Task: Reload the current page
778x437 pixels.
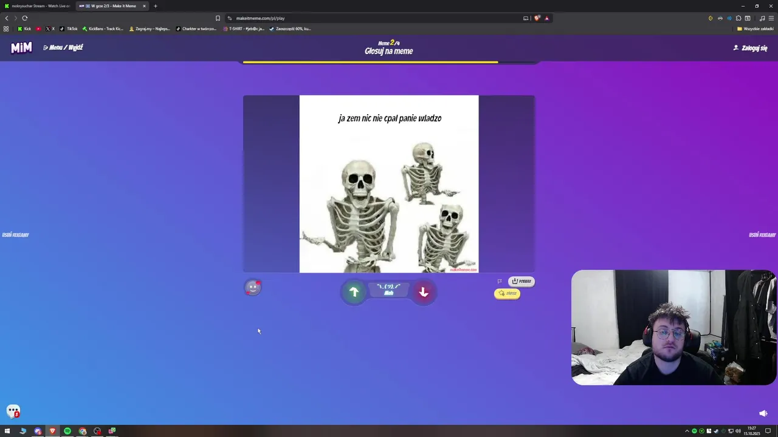Action: point(25,18)
